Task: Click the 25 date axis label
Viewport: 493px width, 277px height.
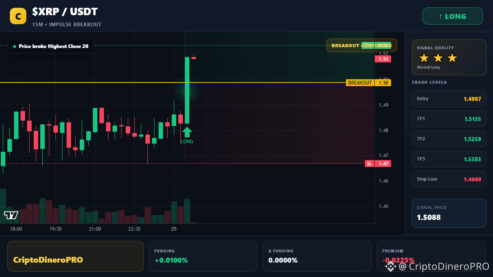Action: click(174, 229)
